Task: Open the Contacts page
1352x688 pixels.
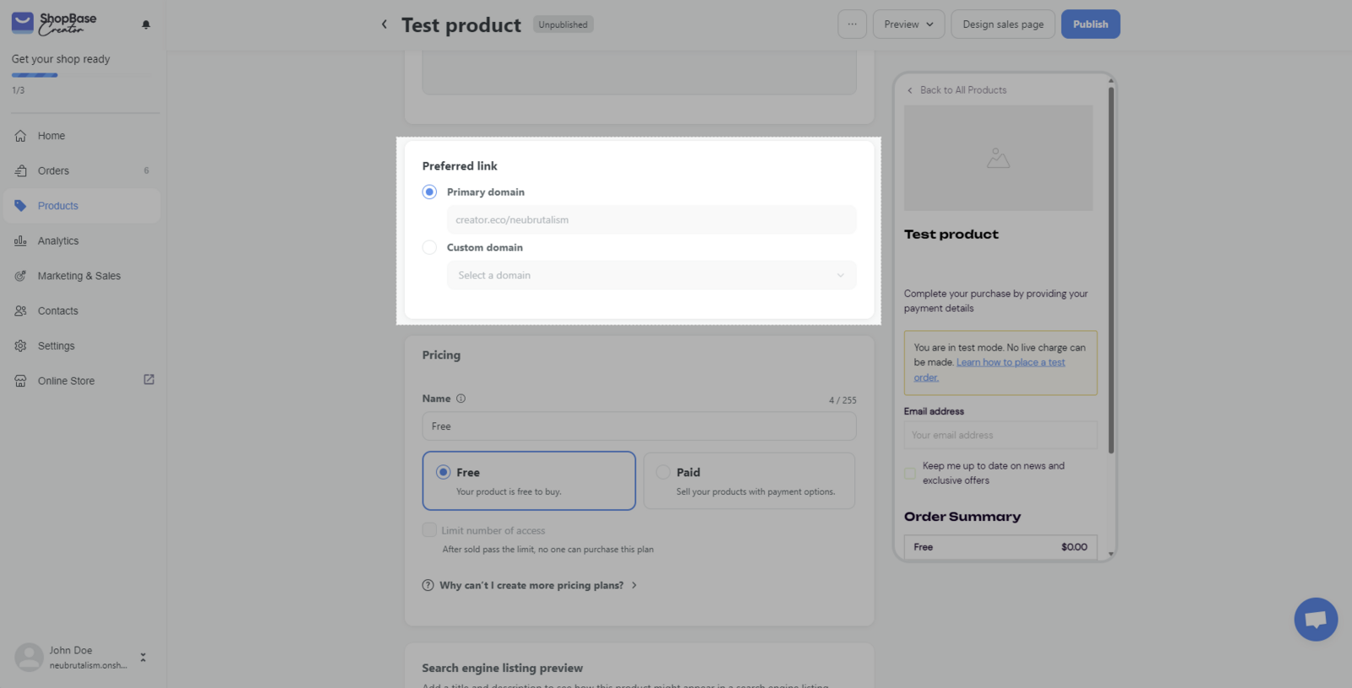Action: point(82,311)
